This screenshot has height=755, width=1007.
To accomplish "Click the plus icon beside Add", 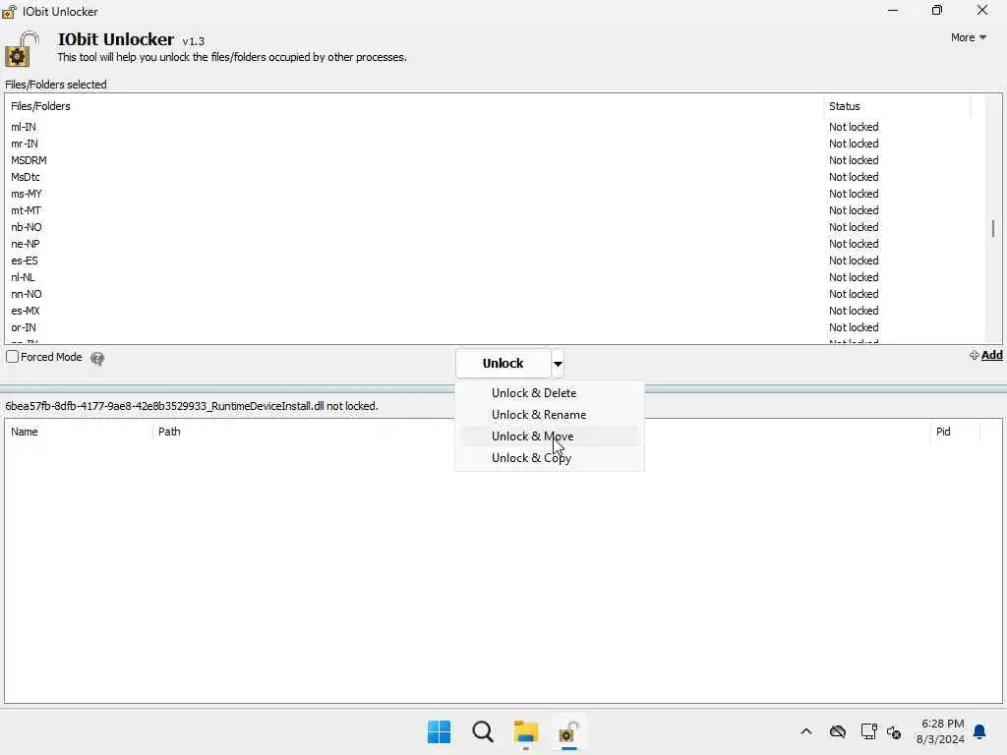I will click(974, 355).
